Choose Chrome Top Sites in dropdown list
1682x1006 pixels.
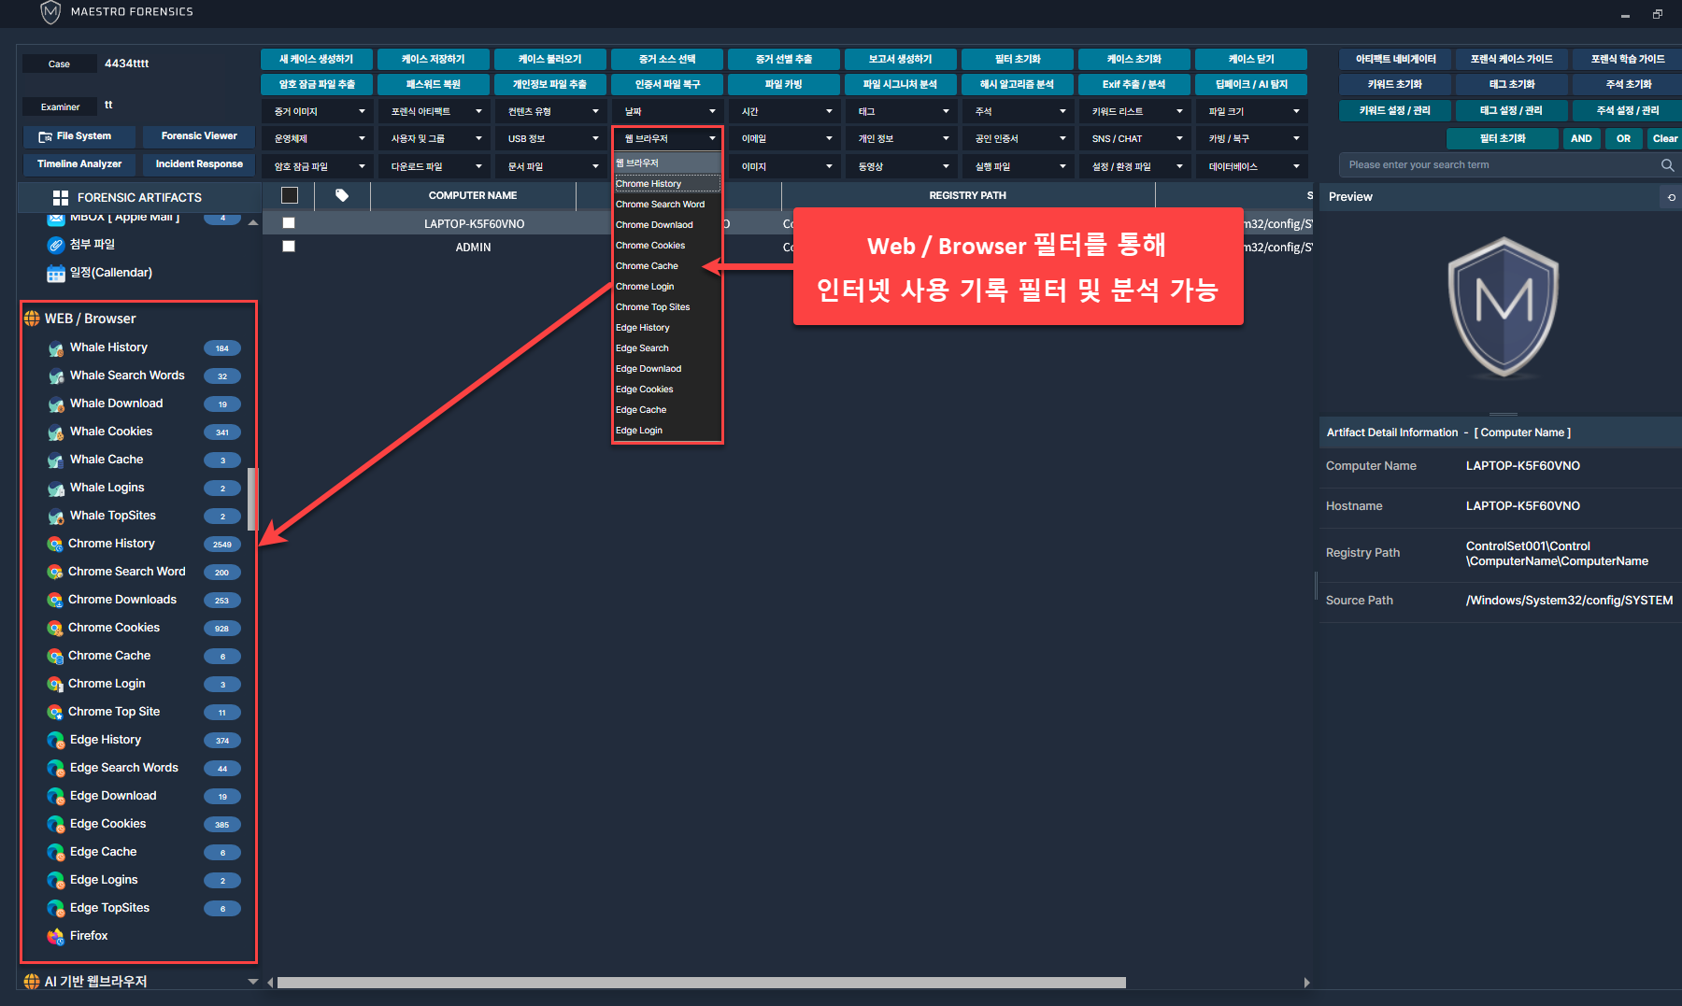point(652,307)
